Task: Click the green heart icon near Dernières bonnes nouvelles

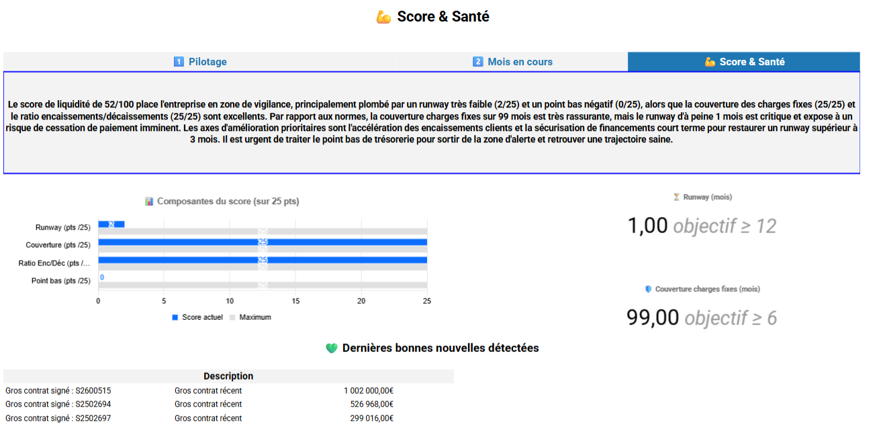Action: pyautogui.click(x=331, y=348)
